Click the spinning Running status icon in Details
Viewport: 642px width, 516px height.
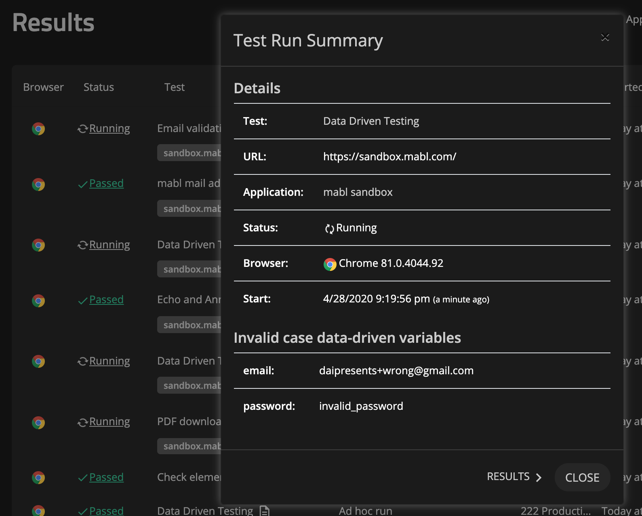pyautogui.click(x=329, y=229)
